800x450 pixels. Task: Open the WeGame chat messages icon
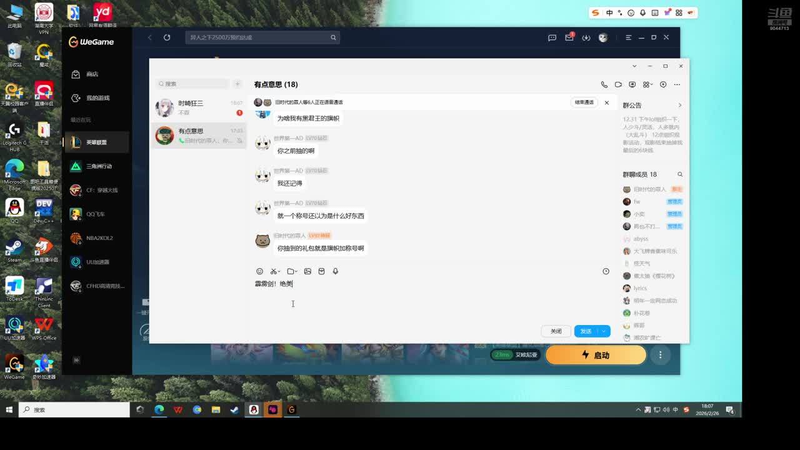(552, 37)
